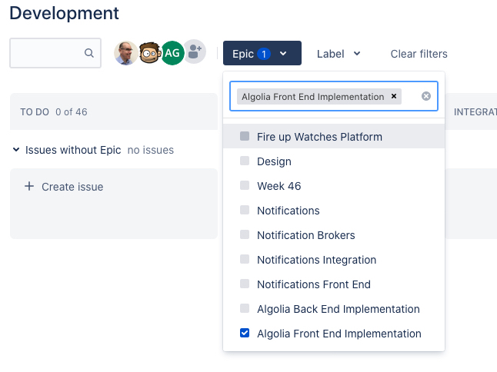Click plus icon beside Create issue
This screenshot has height=372, width=497.
pos(29,186)
